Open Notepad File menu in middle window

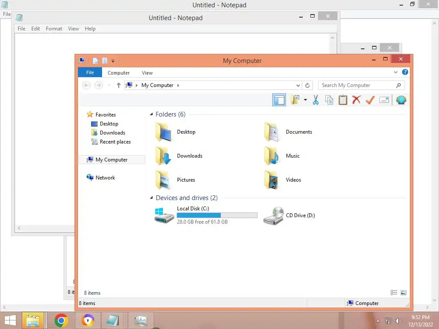(21, 29)
